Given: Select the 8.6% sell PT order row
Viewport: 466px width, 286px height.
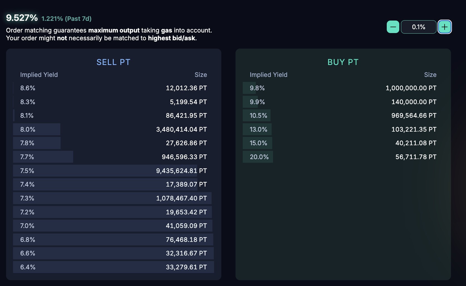Looking at the screenshot, I should coord(113,88).
